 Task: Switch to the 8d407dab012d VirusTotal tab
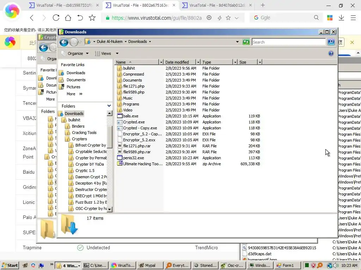click(x=217, y=5)
